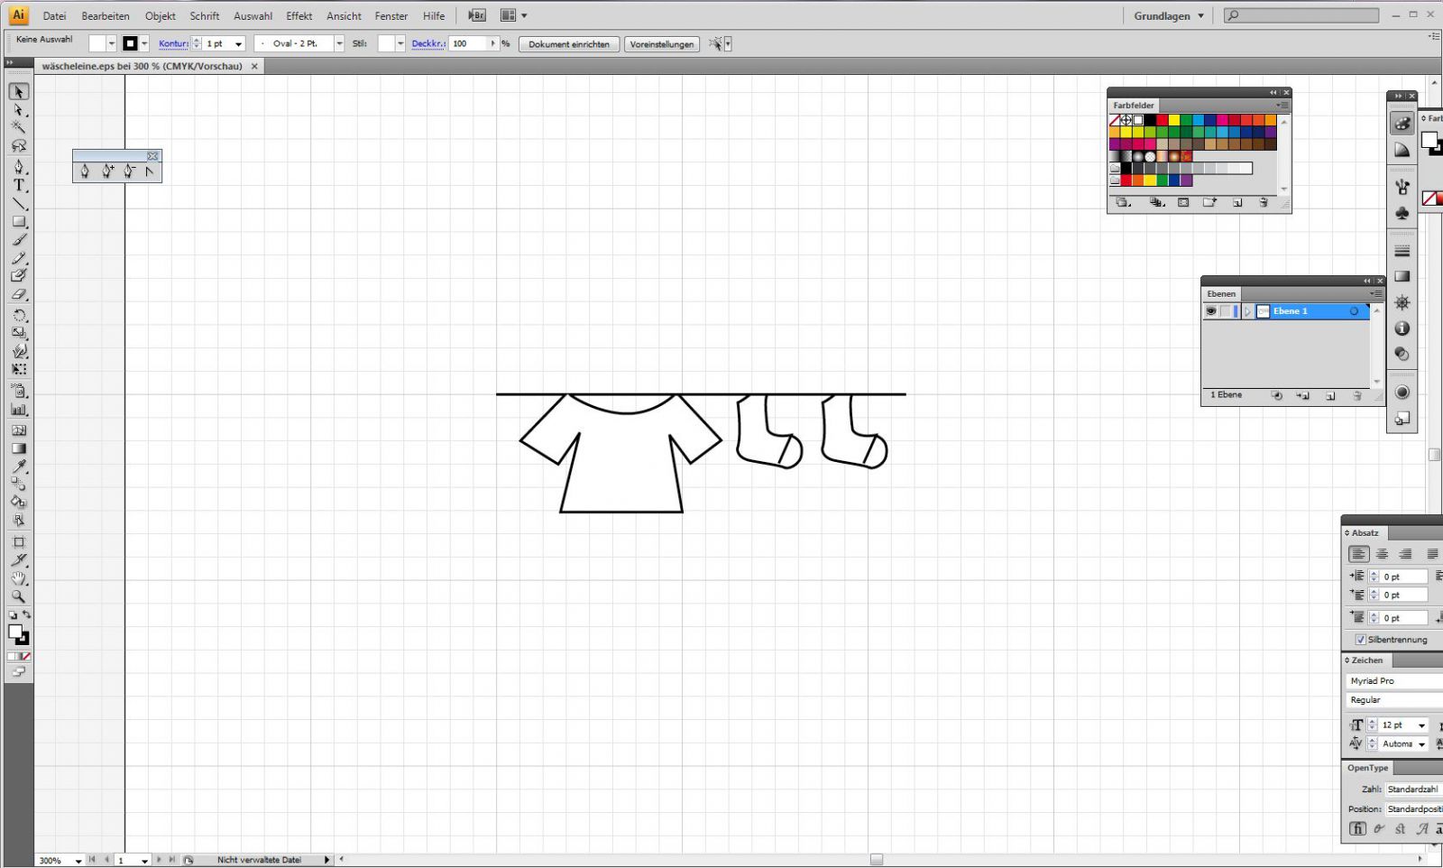
Task: Select the Type tool in toolbox
Action: pyautogui.click(x=18, y=185)
